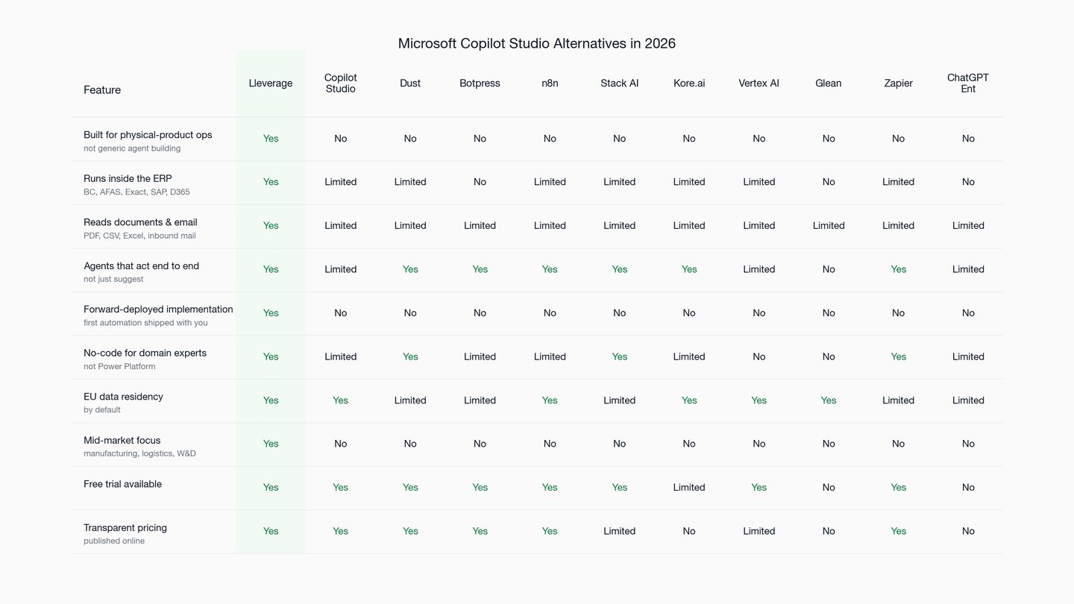Viewport: 1074px width, 604px height.
Task: Click the "Dust" column header
Action: coord(410,84)
